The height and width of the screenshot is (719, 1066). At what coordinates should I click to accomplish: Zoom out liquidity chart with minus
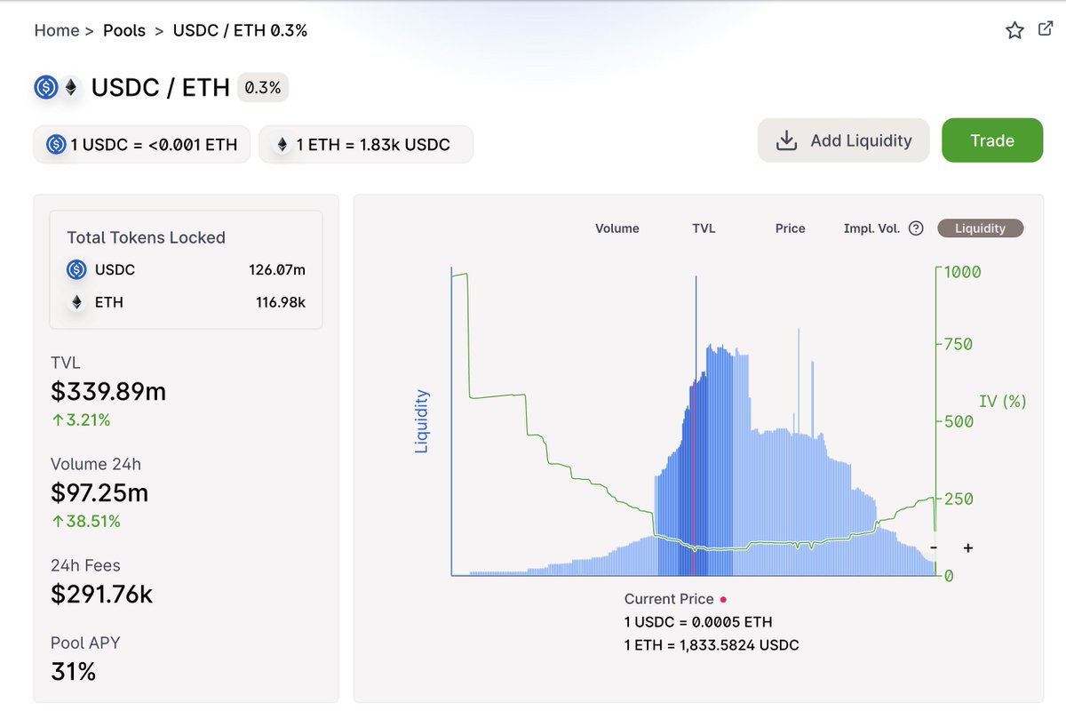tap(934, 547)
